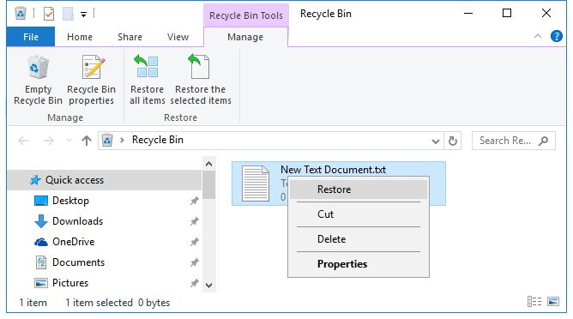Viewport: 573px width, 319px height.
Task: Collapse the ribbon with the caret
Action: click(x=538, y=36)
